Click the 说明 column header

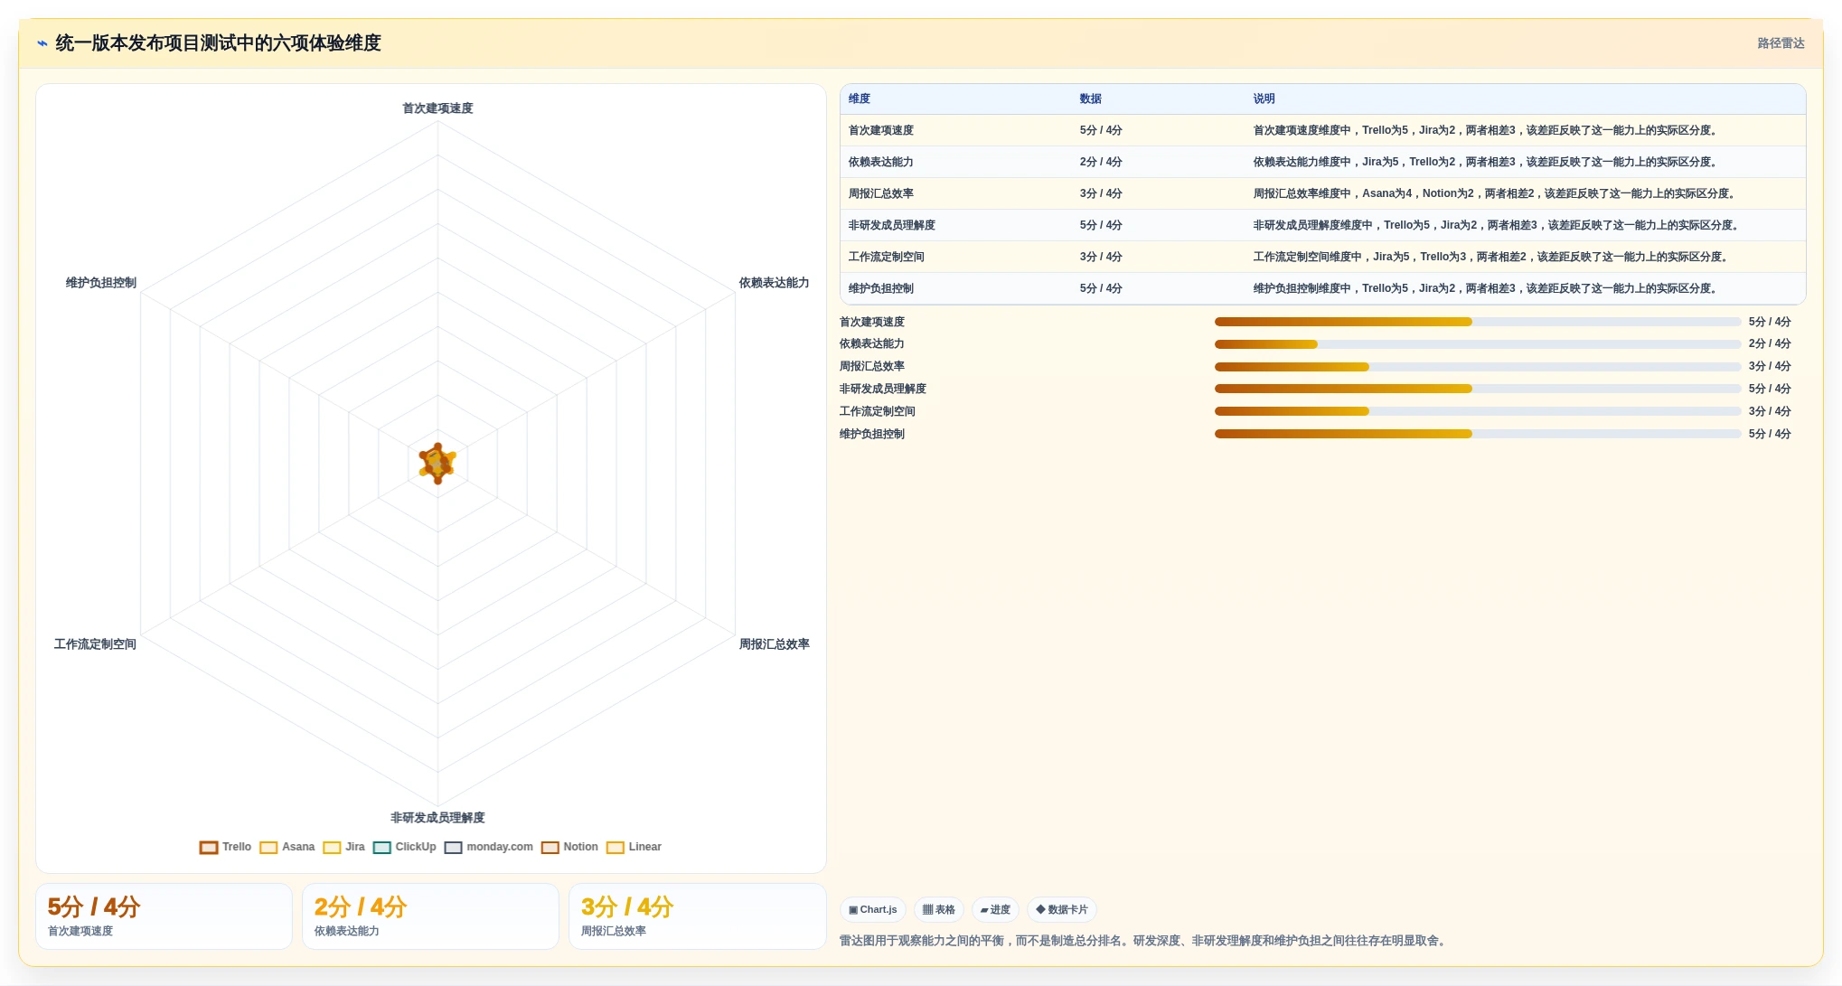coord(1264,99)
